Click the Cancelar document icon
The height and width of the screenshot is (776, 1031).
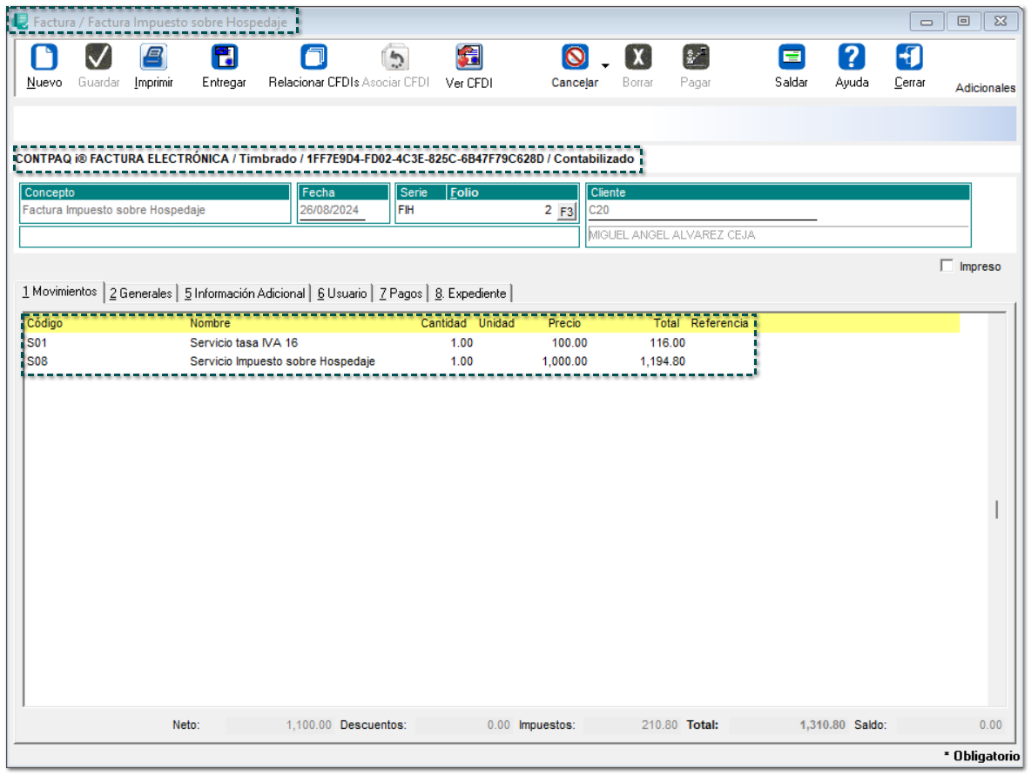click(575, 58)
